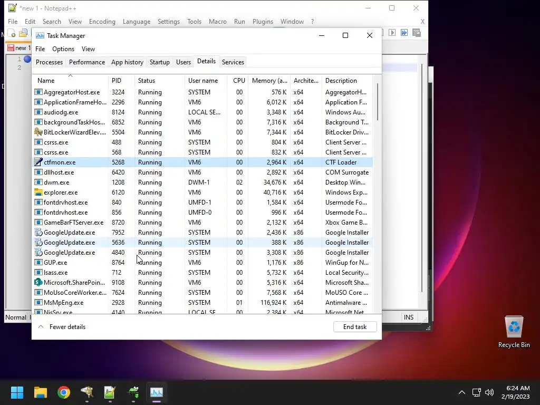The height and width of the screenshot is (405, 540).
Task: Open File Explorer from the taskbar
Action: (40, 392)
